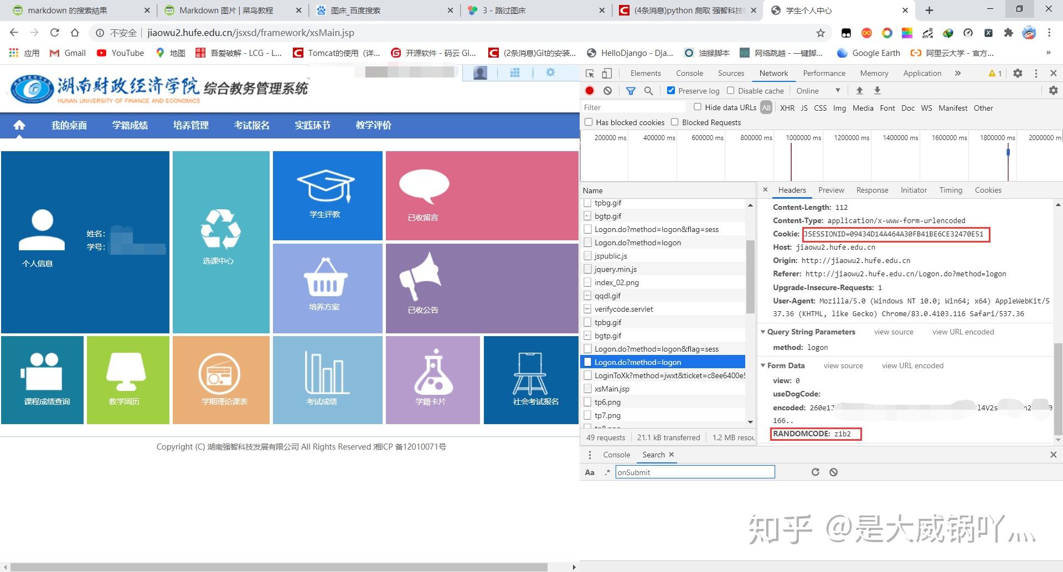Image resolution: width=1063 pixels, height=572 pixels.
Task: Click the network Filter text field
Action: (633, 107)
